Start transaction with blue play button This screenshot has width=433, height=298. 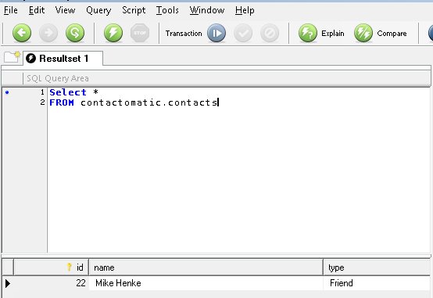coord(216,33)
